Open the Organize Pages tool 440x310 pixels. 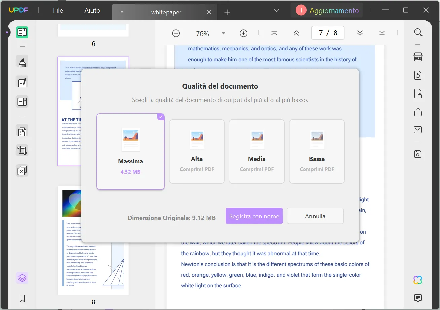[22, 131]
